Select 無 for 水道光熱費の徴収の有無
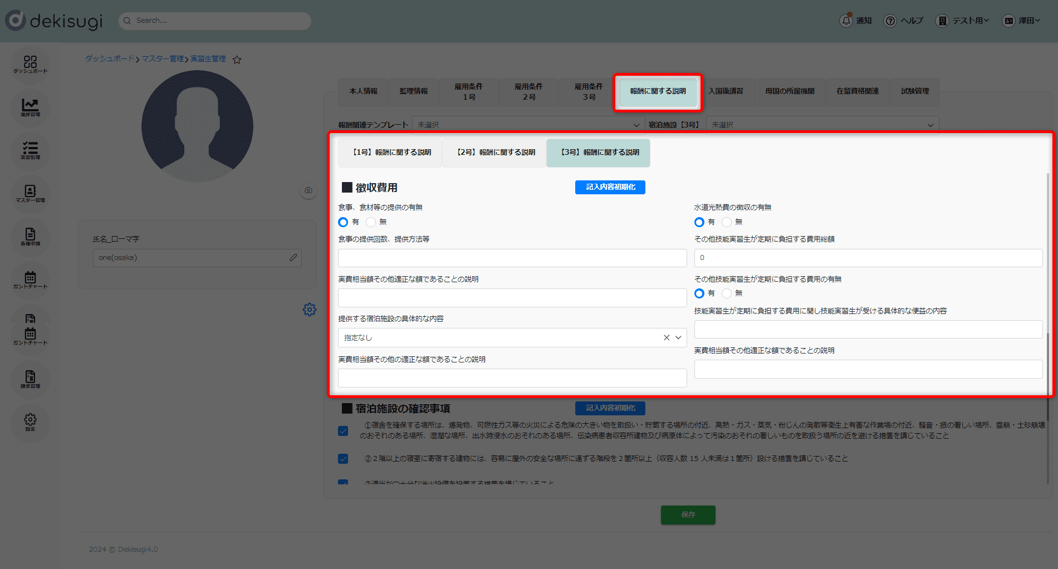Image resolution: width=1058 pixels, height=569 pixels. (x=727, y=222)
